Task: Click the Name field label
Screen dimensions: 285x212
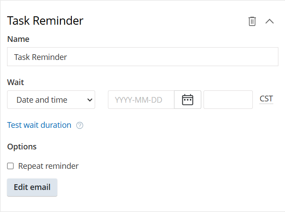Action: point(19,39)
